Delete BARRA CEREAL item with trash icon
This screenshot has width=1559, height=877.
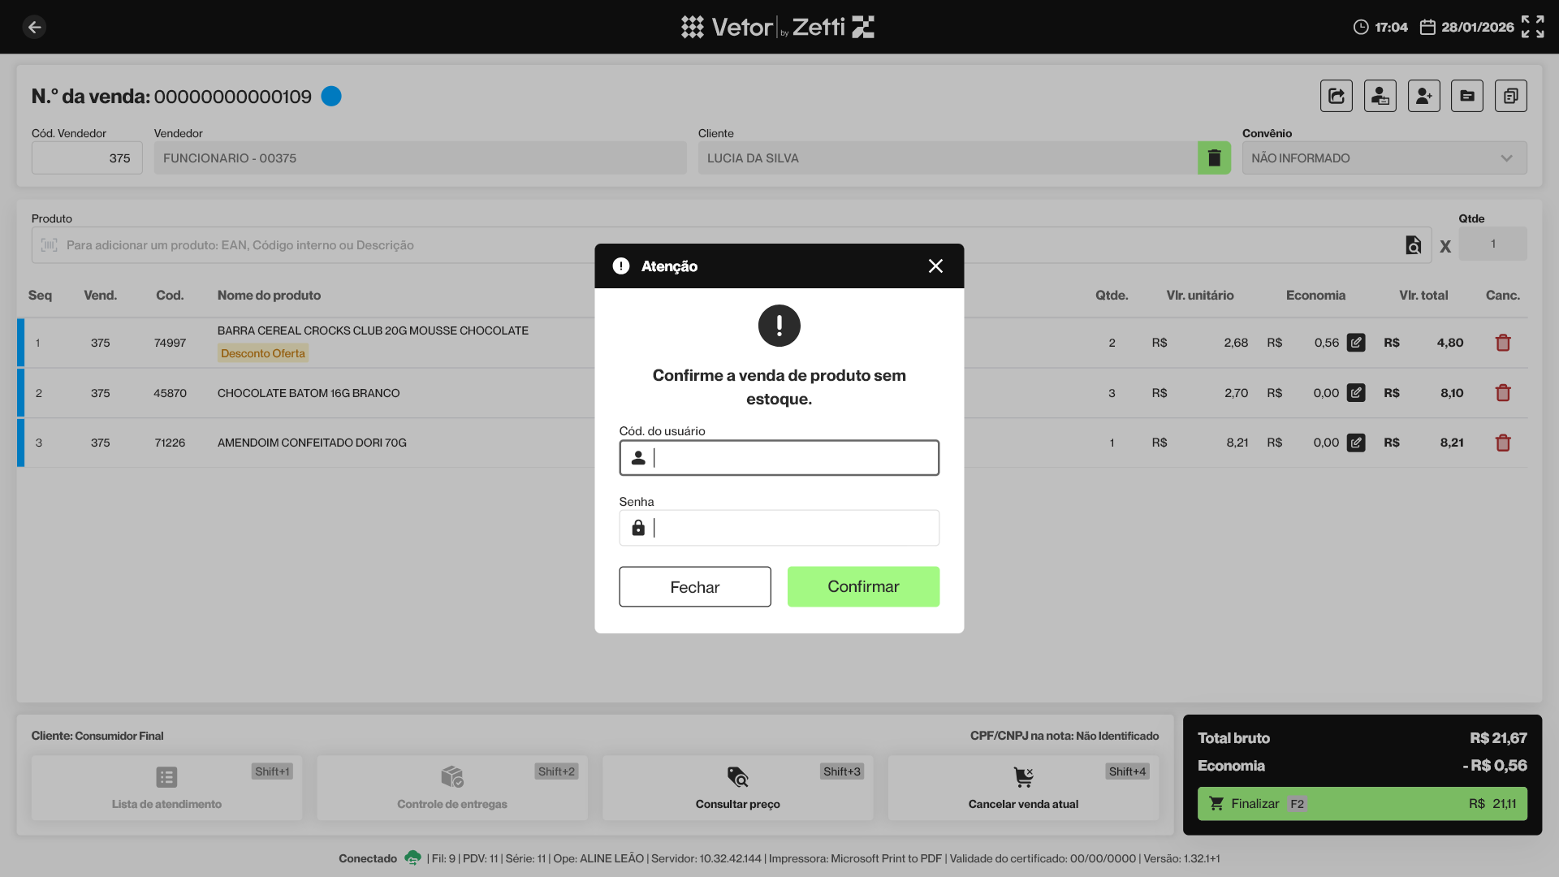[x=1502, y=343]
